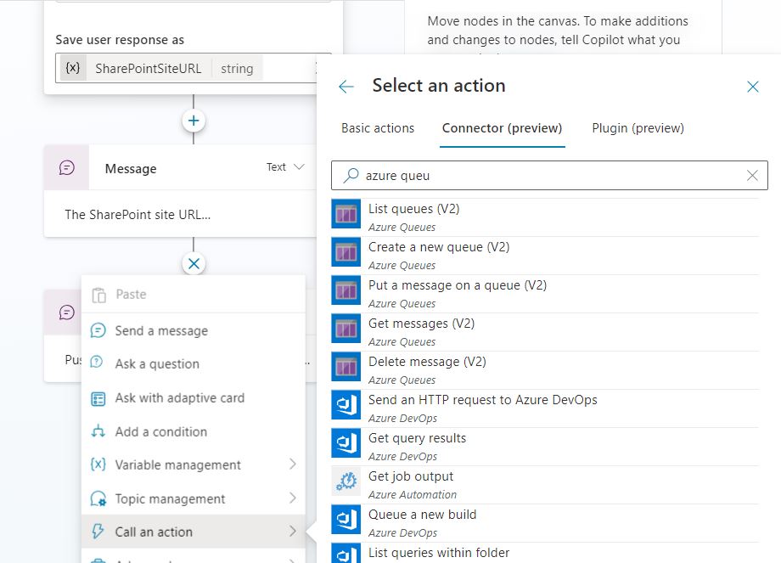Choose Send a message menu item
The width and height of the screenshot is (781, 563).
pos(194,330)
